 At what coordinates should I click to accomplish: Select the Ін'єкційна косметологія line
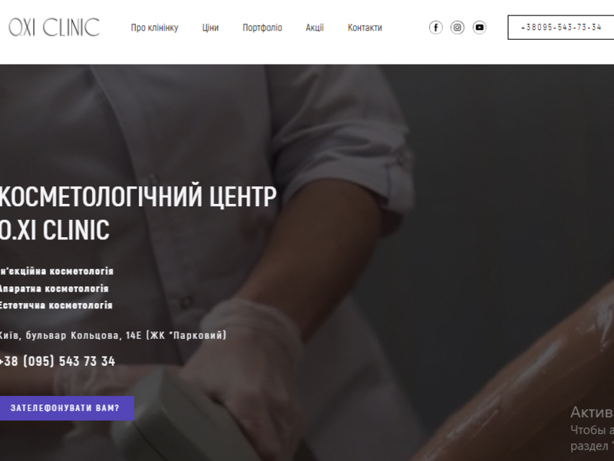[56, 272]
